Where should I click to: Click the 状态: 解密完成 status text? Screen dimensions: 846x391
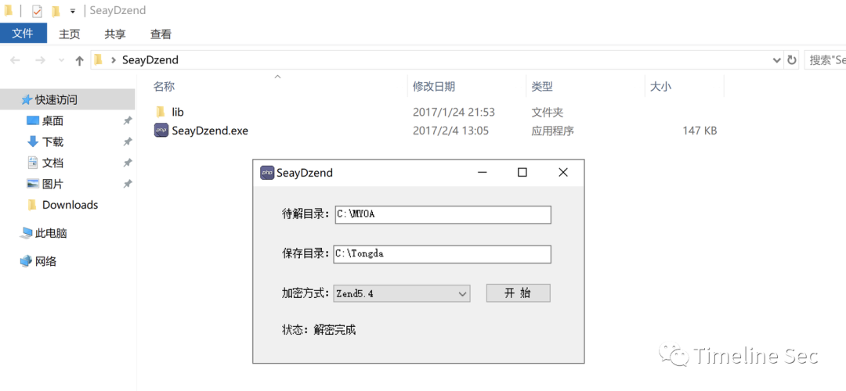click(319, 330)
